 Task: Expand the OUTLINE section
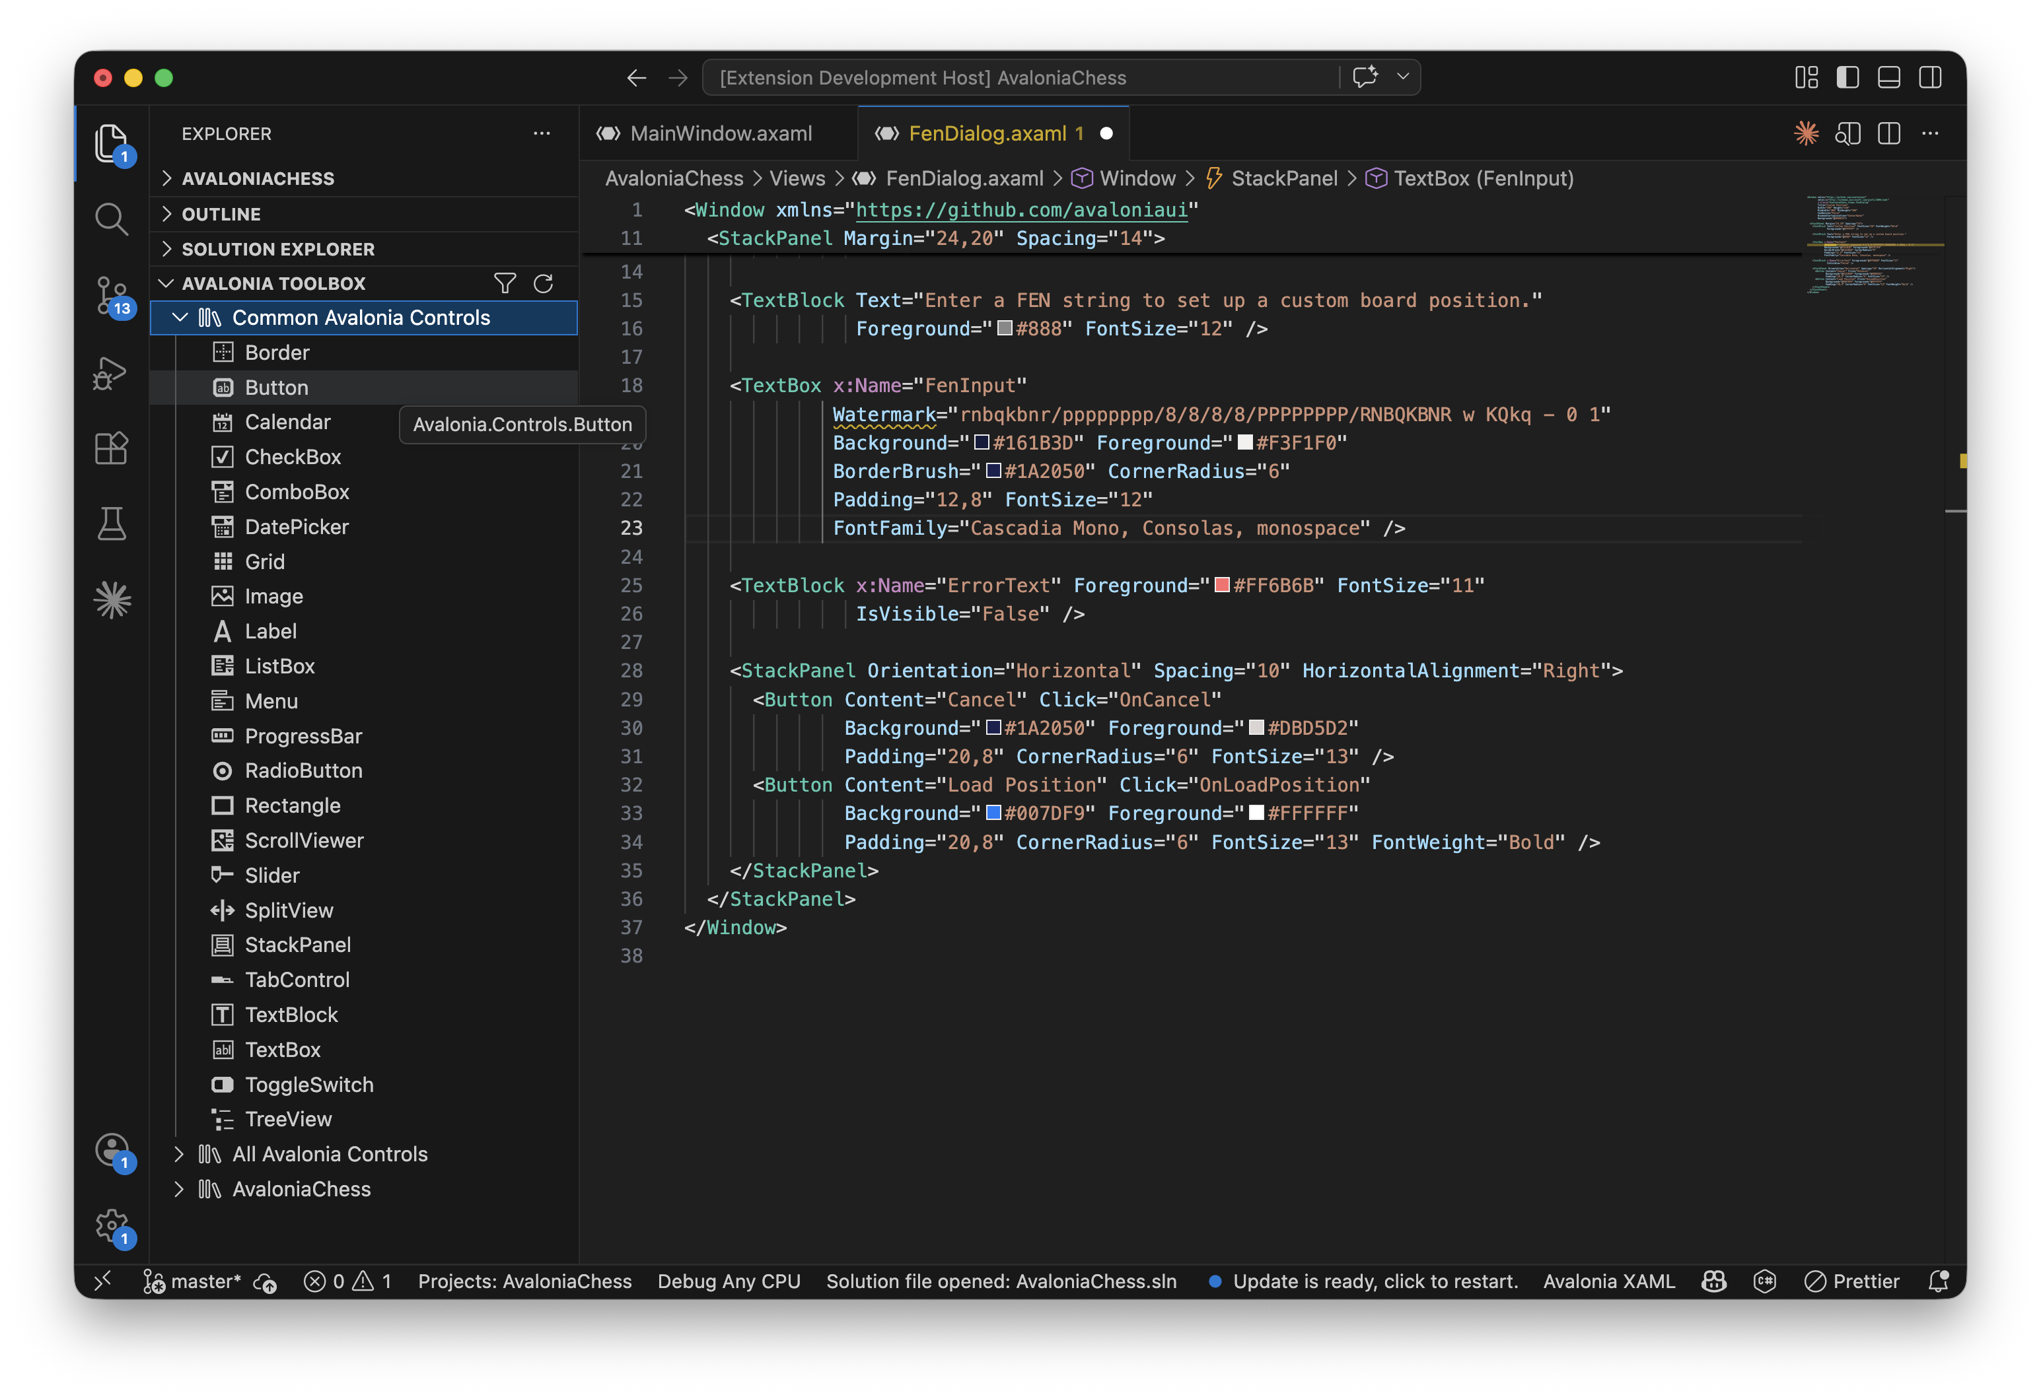221,213
